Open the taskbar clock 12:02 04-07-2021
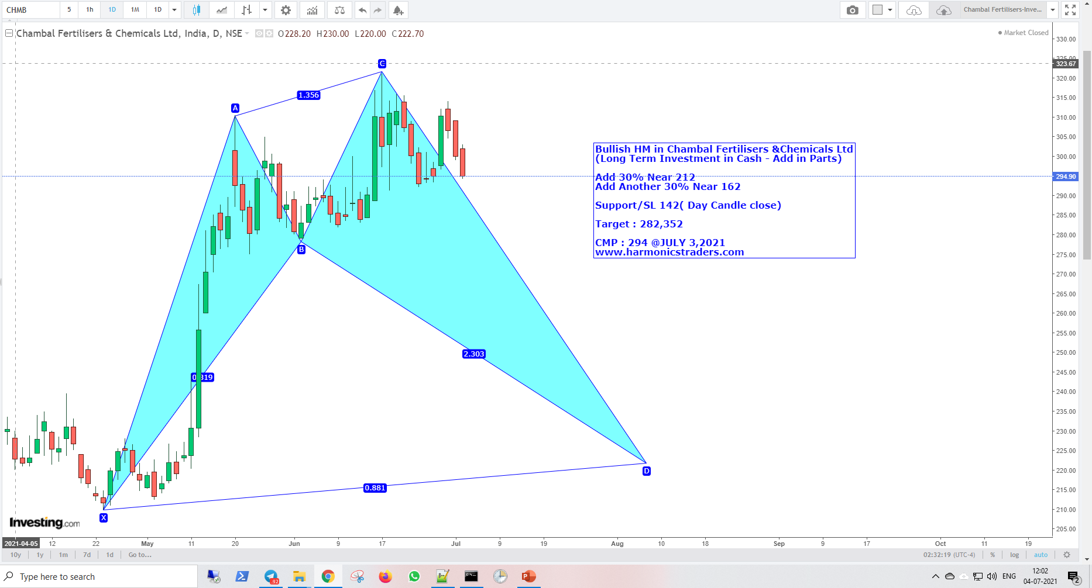The width and height of the screenshot is (1092, 588). [1040, 576]
